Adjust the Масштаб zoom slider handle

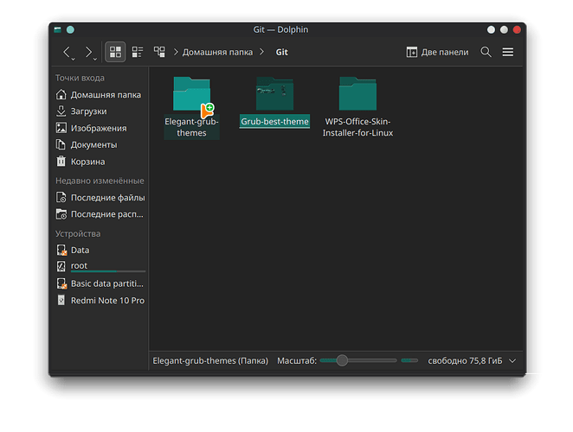(x=342, y=360)
